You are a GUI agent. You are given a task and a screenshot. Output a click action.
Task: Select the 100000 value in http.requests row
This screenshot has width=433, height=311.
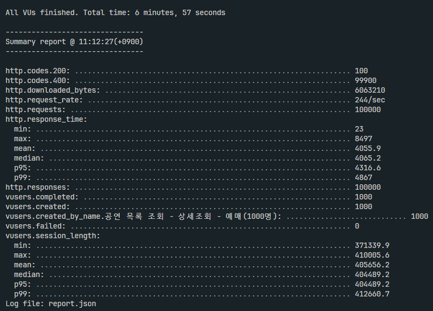coord(368,109)
